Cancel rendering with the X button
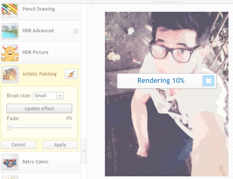This screenshot has height=179, width=233. pos(208,81)
